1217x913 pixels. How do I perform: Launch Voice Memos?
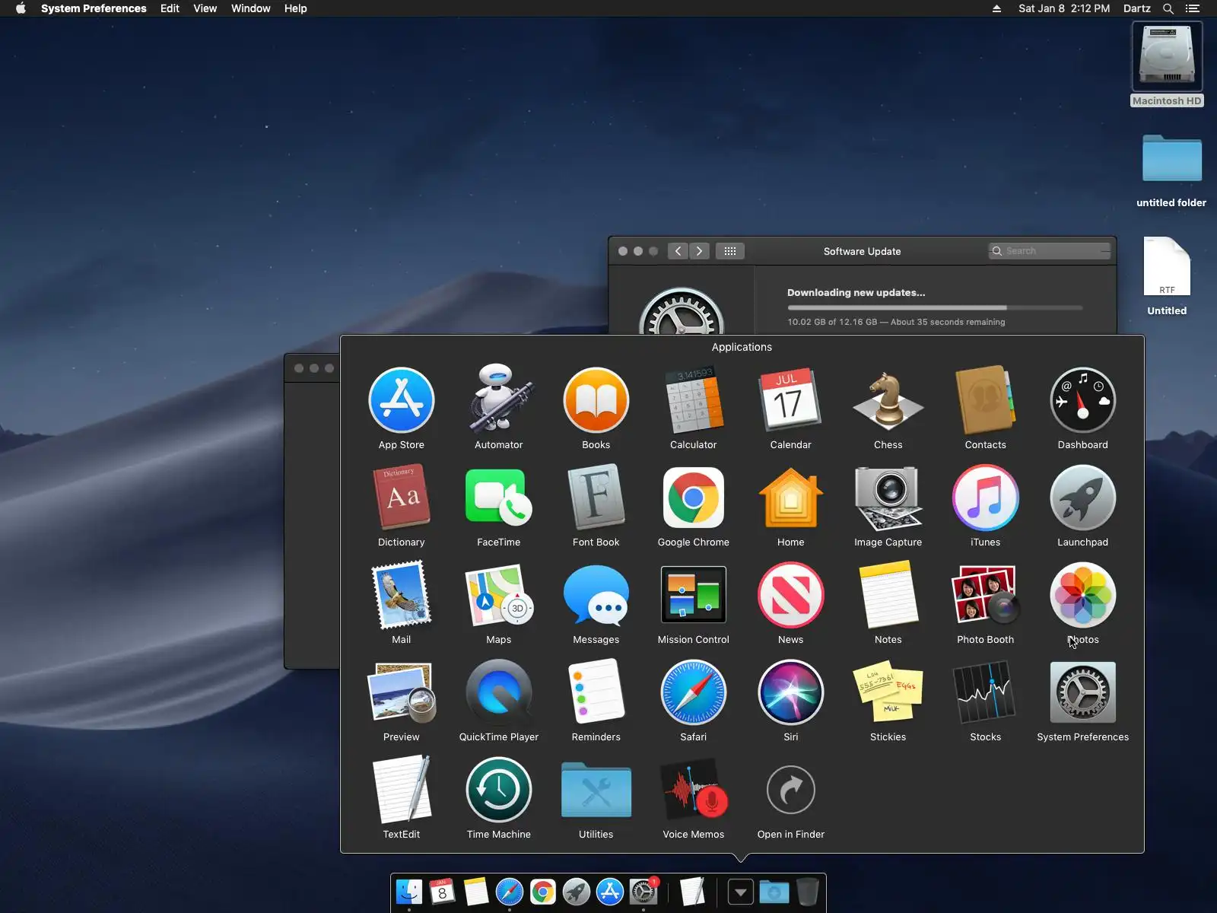(694, 791)
